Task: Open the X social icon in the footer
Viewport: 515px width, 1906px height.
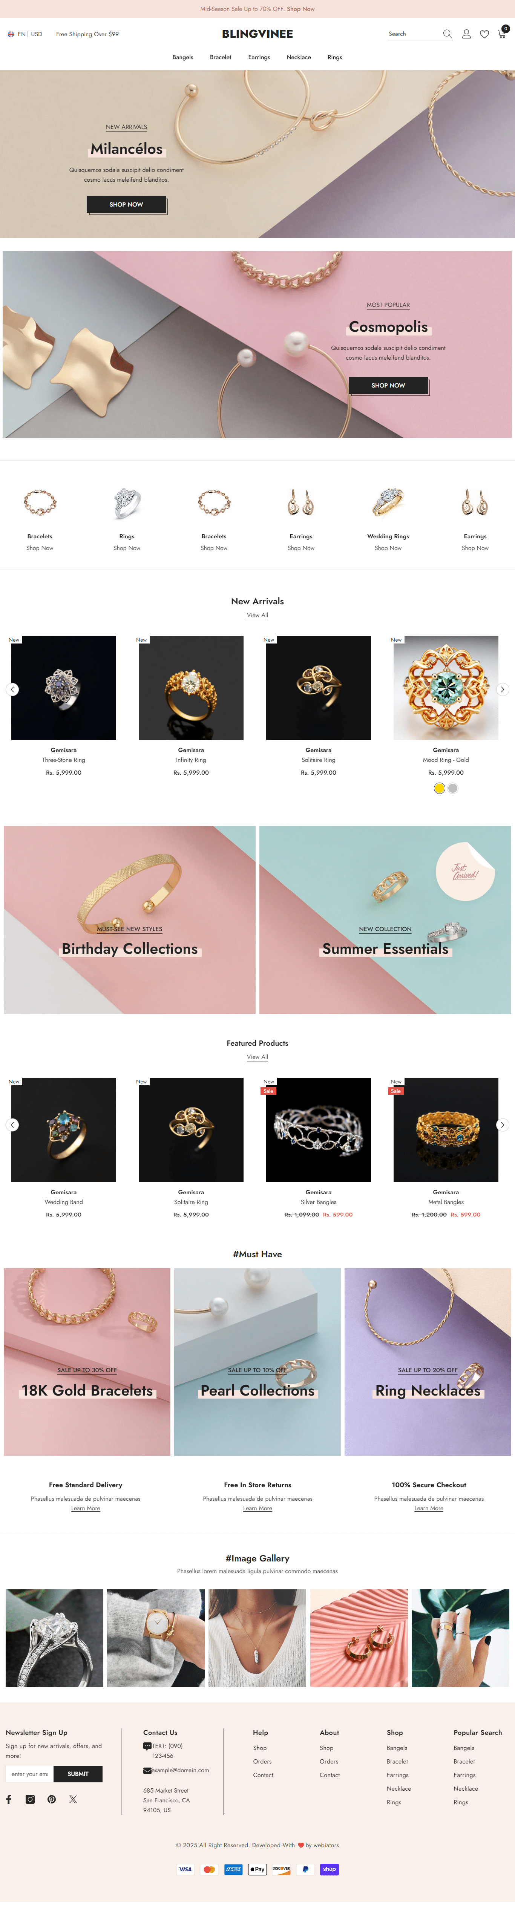Action: [73, 1799]
